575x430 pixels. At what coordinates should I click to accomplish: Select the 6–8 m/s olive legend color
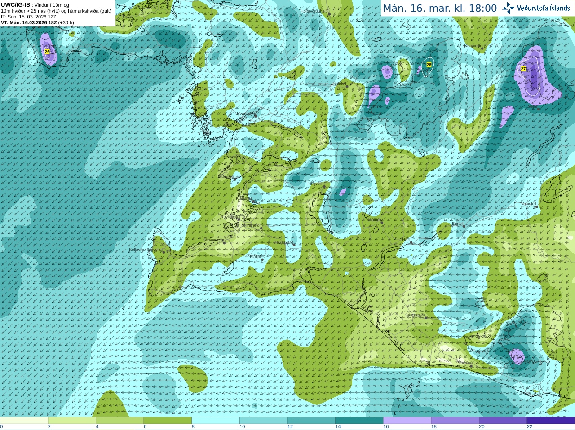tap(168, 421)
